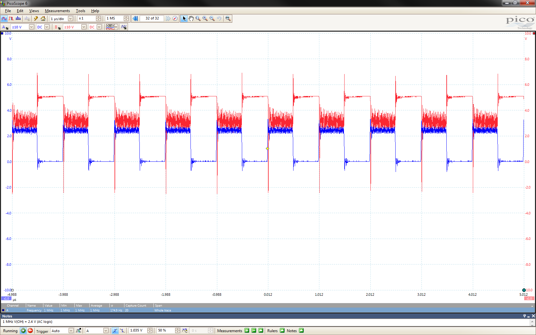Viewport: 536px width, 335px height.
Task: Stop capture with red stop button
Action: [30, 331]
